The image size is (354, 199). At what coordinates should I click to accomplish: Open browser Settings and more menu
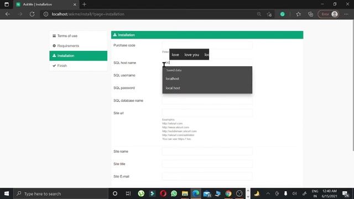pyautogui.click(x=346, y=14)
